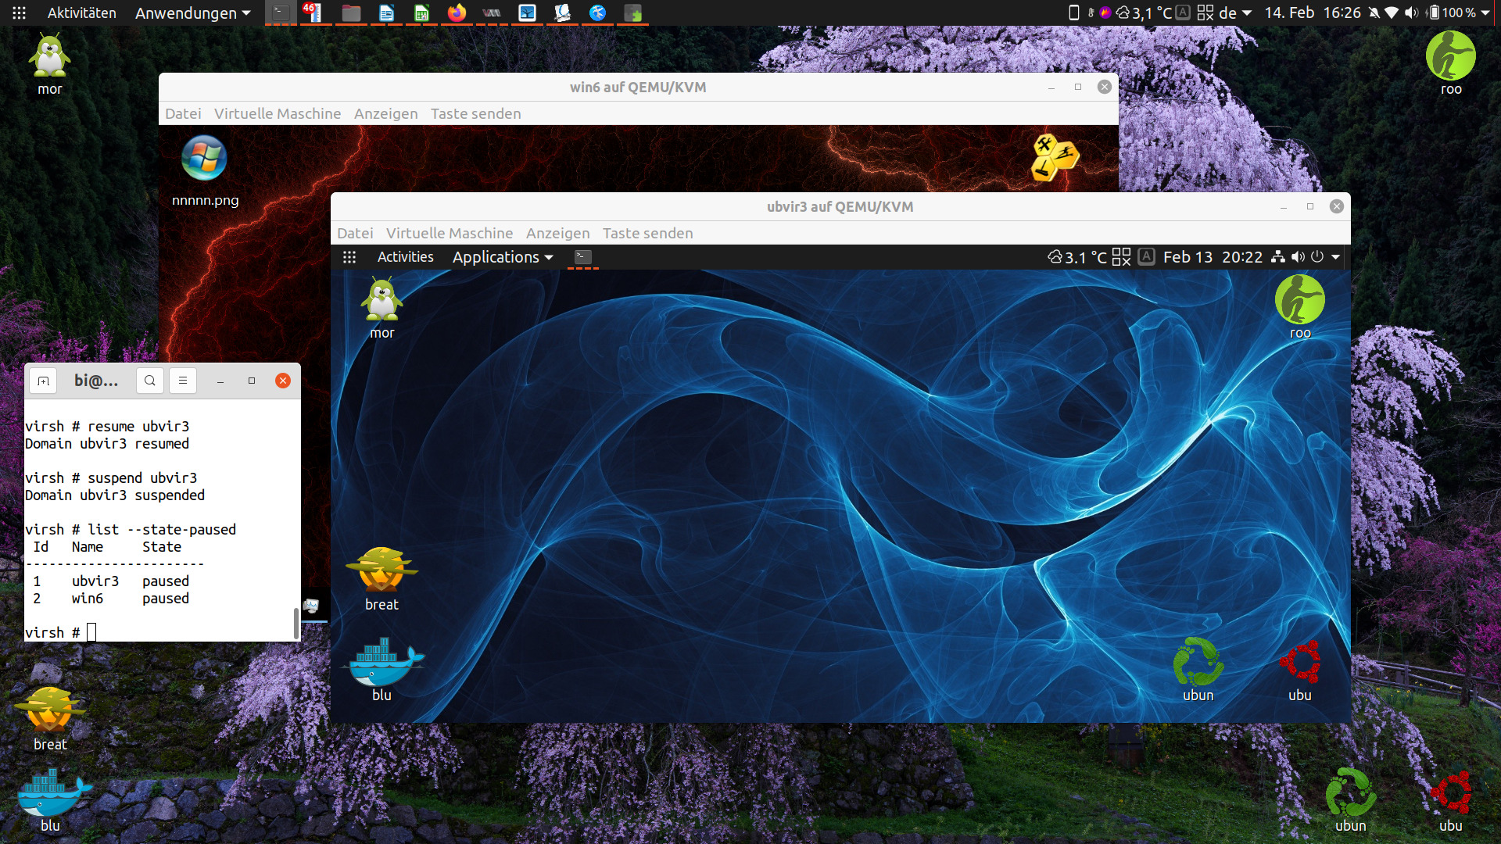
Task: Open the file manager folder icon
Action: (351, 13)
